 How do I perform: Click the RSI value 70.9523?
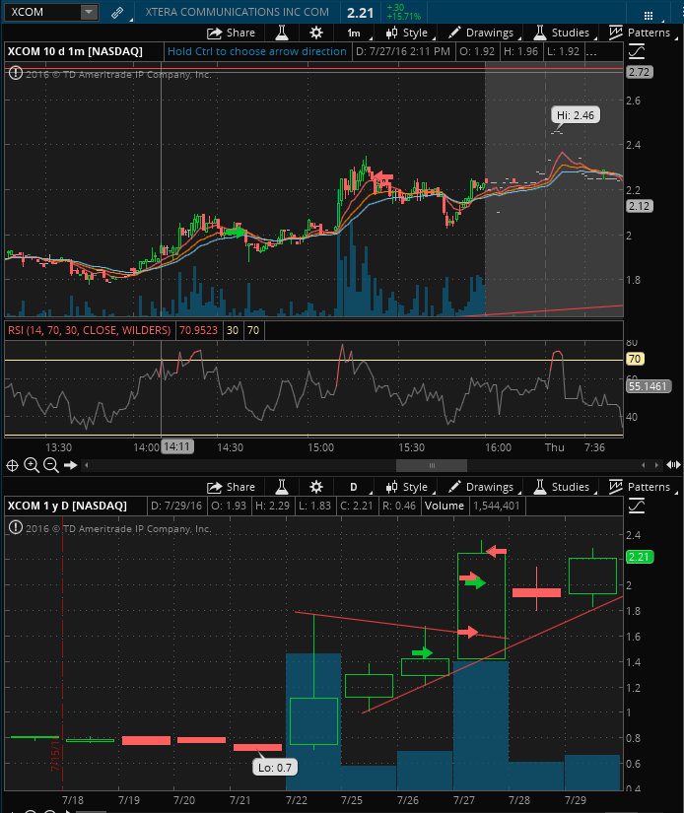point(198,330)
